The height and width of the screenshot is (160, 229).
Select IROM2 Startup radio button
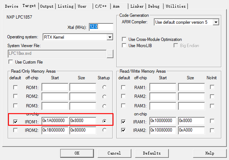(x=105, y=130)
